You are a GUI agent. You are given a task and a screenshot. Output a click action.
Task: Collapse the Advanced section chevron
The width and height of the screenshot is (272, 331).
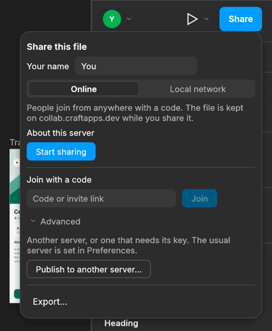click(33, 221)
